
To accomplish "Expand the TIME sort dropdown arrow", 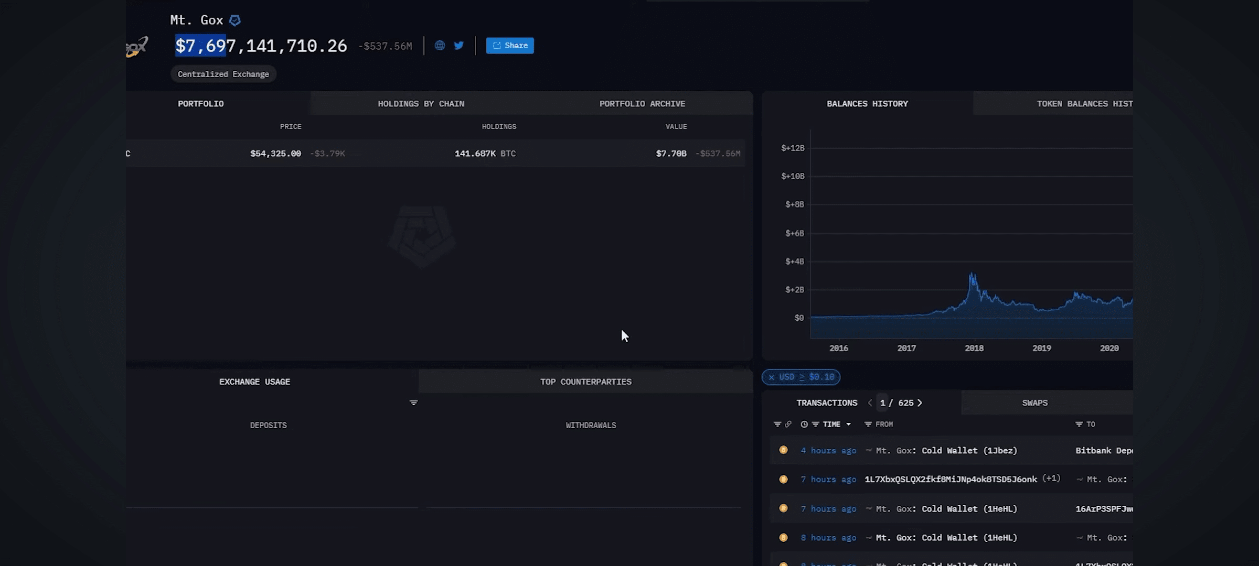I will click(x=848, y=424).
